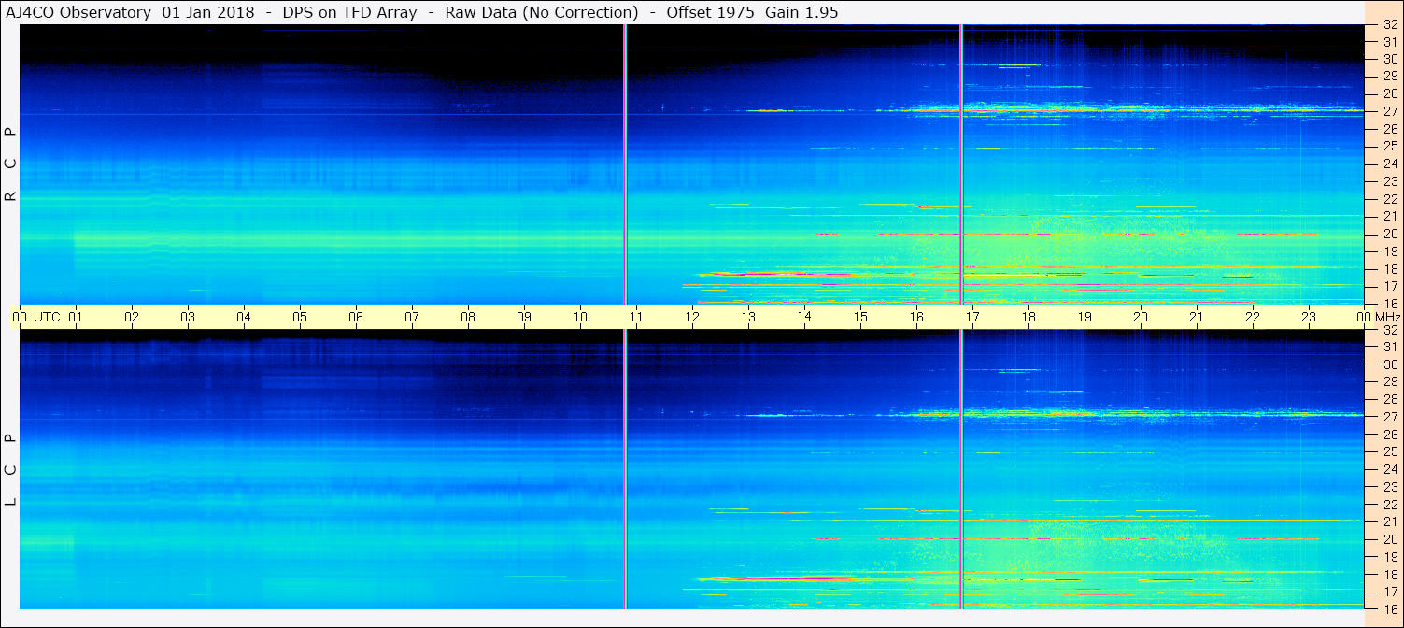
Task: Click the 'Gain 1.95' value in the header
Action: pos(801,12)
